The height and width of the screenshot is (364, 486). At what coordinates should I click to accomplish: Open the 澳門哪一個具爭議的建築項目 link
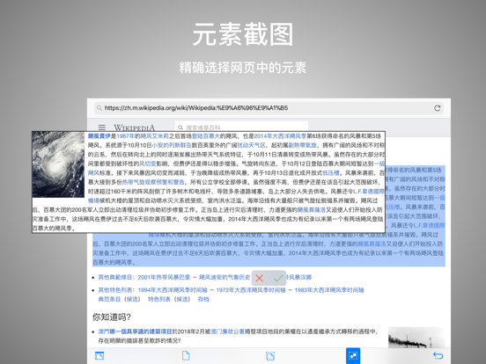[135, 331]
